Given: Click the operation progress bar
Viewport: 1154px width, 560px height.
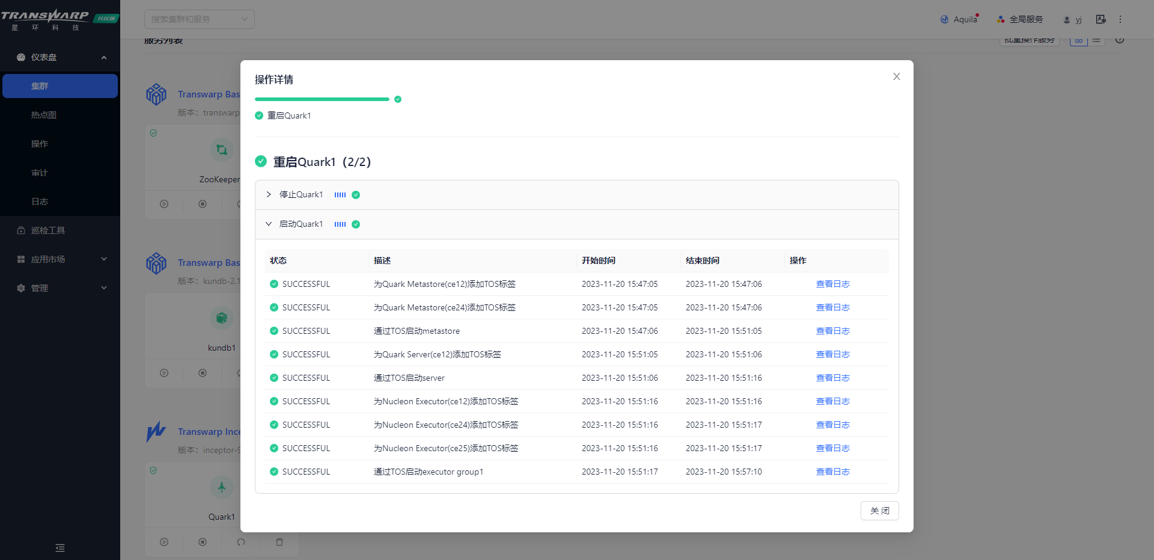Looking at the screenshot, I should coord(322,99).
